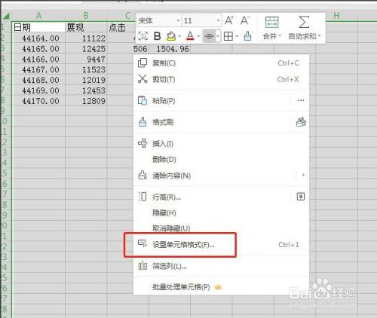Select cell with value 12425

[x=86, y=49]
